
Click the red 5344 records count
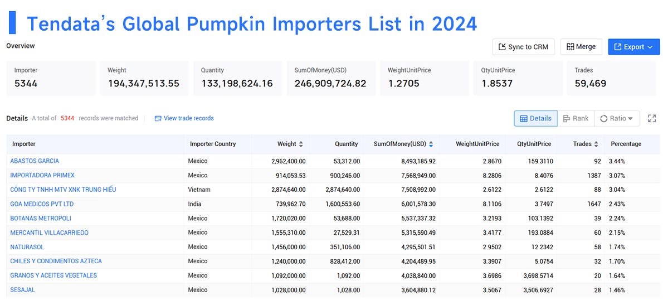click(x=67, y=118)
